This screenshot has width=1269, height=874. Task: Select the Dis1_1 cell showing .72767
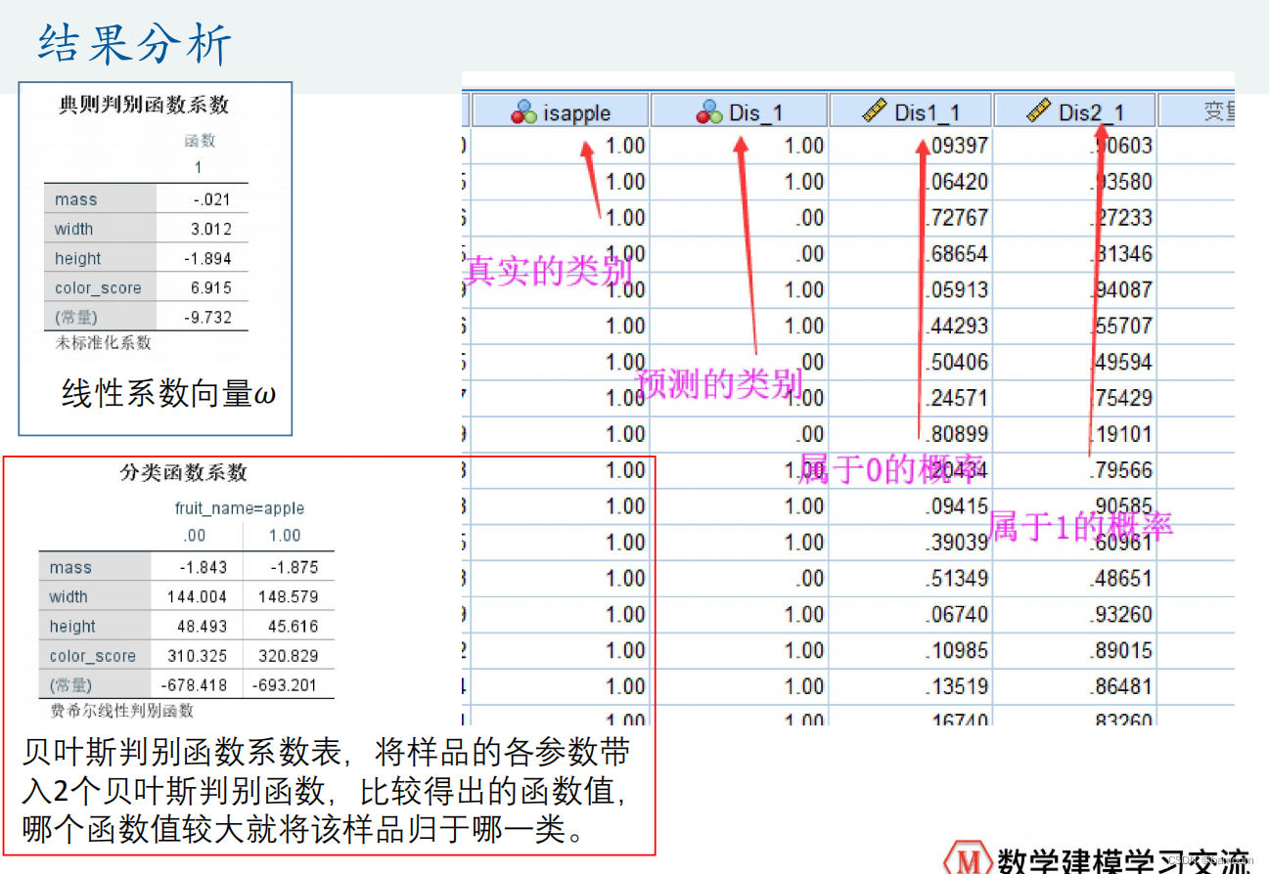click(911, 218)
